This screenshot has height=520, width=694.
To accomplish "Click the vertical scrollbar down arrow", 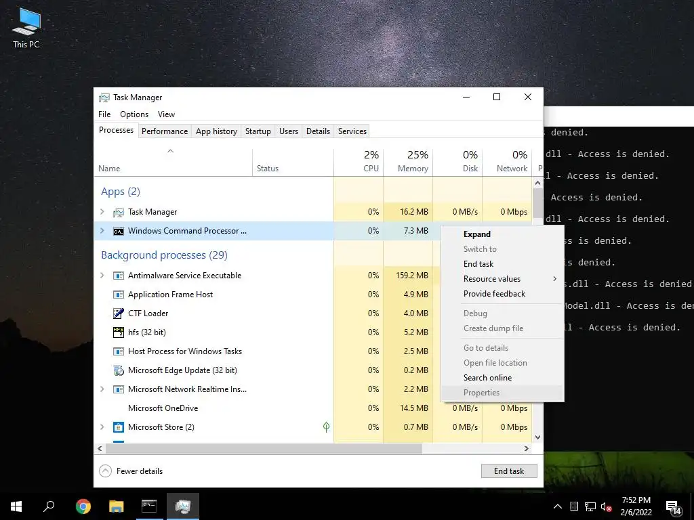I will [537, 437].
